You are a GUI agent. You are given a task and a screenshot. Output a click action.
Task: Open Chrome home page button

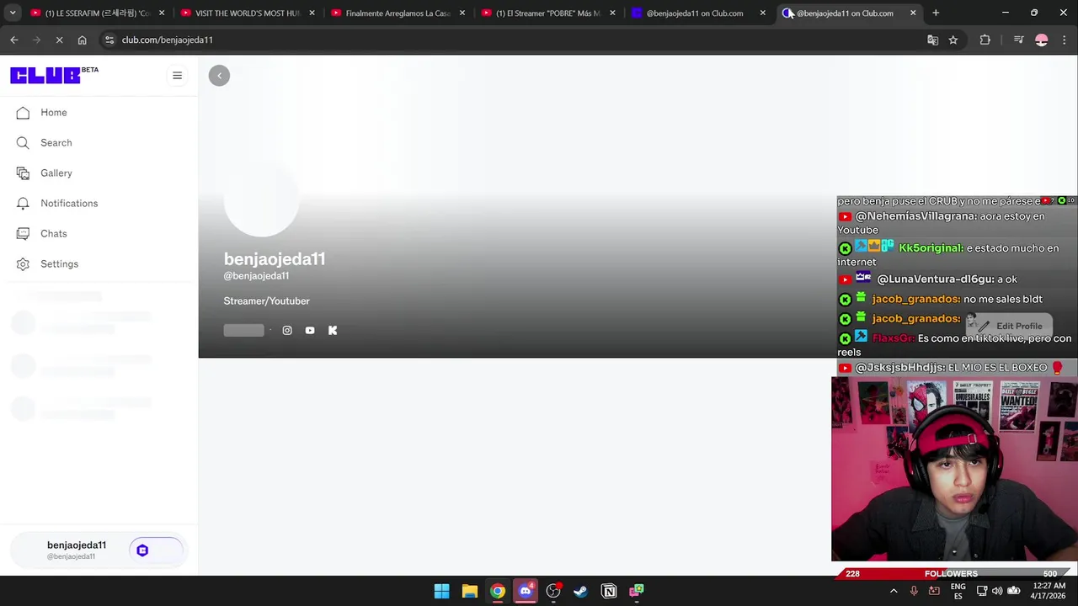(x=82, y=40)
